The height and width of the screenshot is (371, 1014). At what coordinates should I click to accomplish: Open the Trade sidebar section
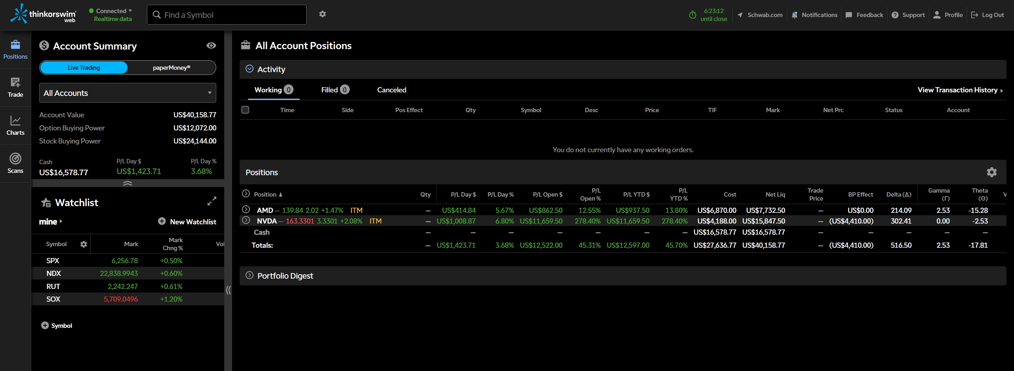15,88
